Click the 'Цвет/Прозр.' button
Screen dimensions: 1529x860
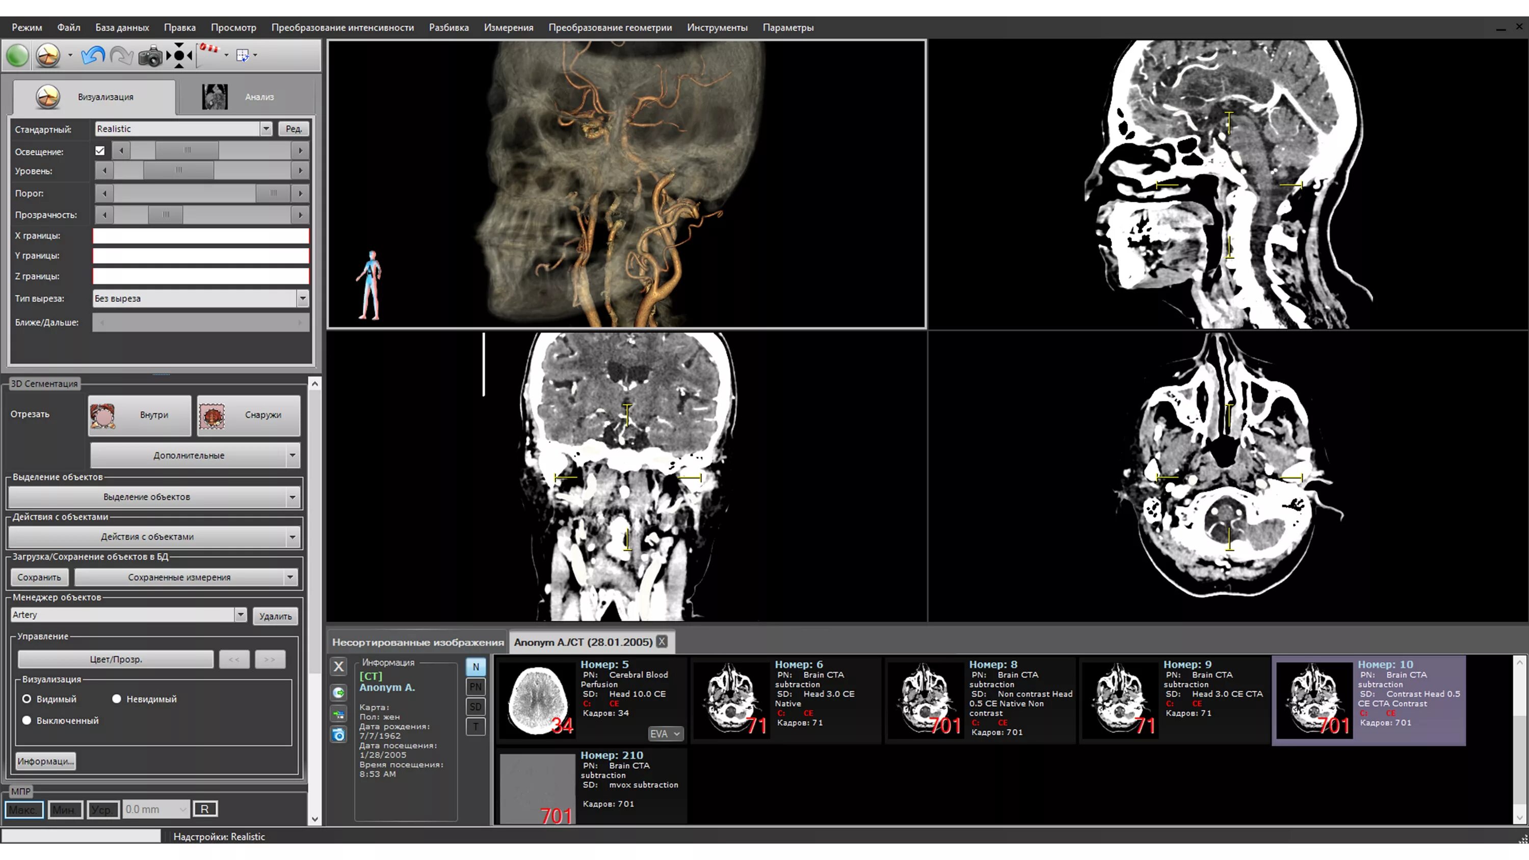(x=116, y=659)
